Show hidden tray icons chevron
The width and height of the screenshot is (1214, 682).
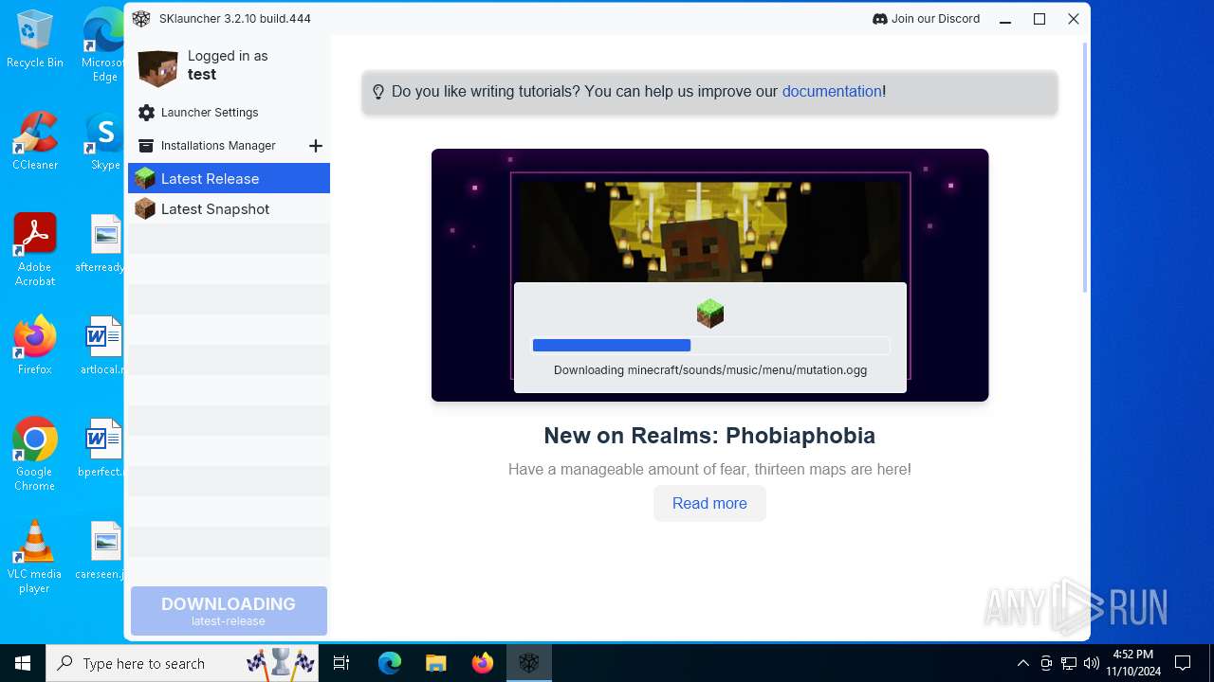pyautogui.click(x=1022, y=663)
